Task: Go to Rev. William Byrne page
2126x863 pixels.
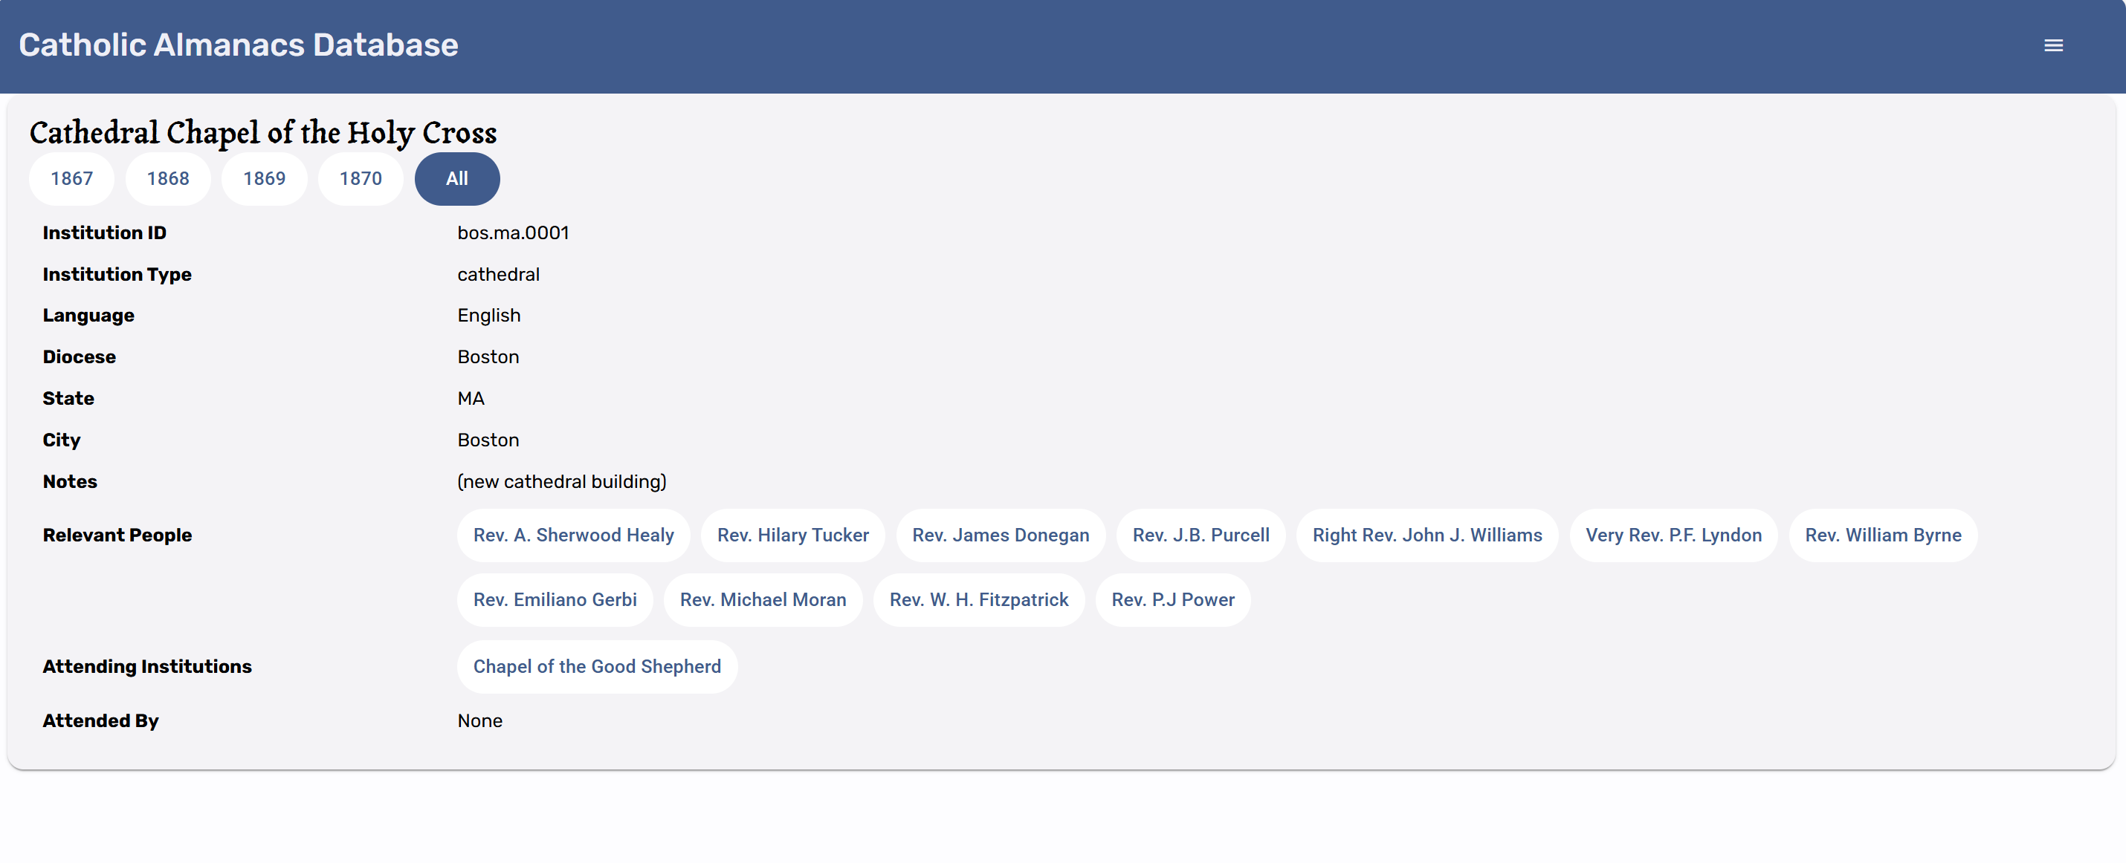Action: [x=1884, y=535]
